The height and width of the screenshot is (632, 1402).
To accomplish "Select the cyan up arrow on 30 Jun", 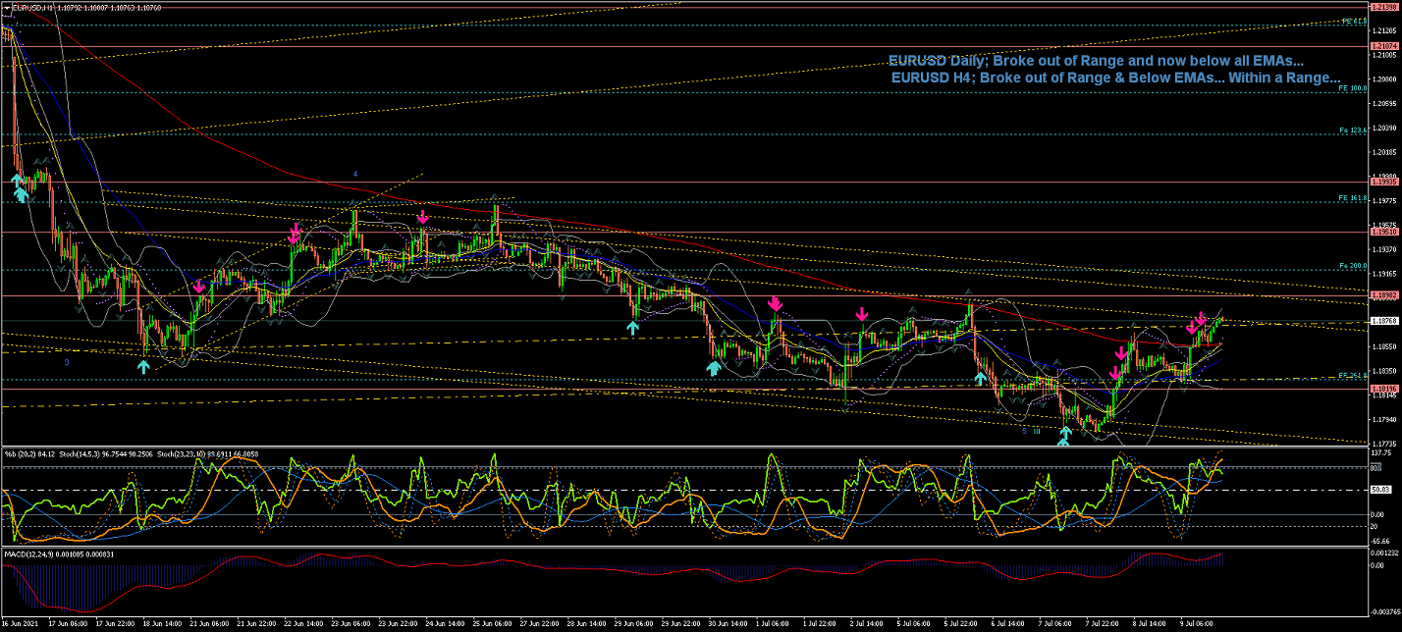I will (714, 368).
